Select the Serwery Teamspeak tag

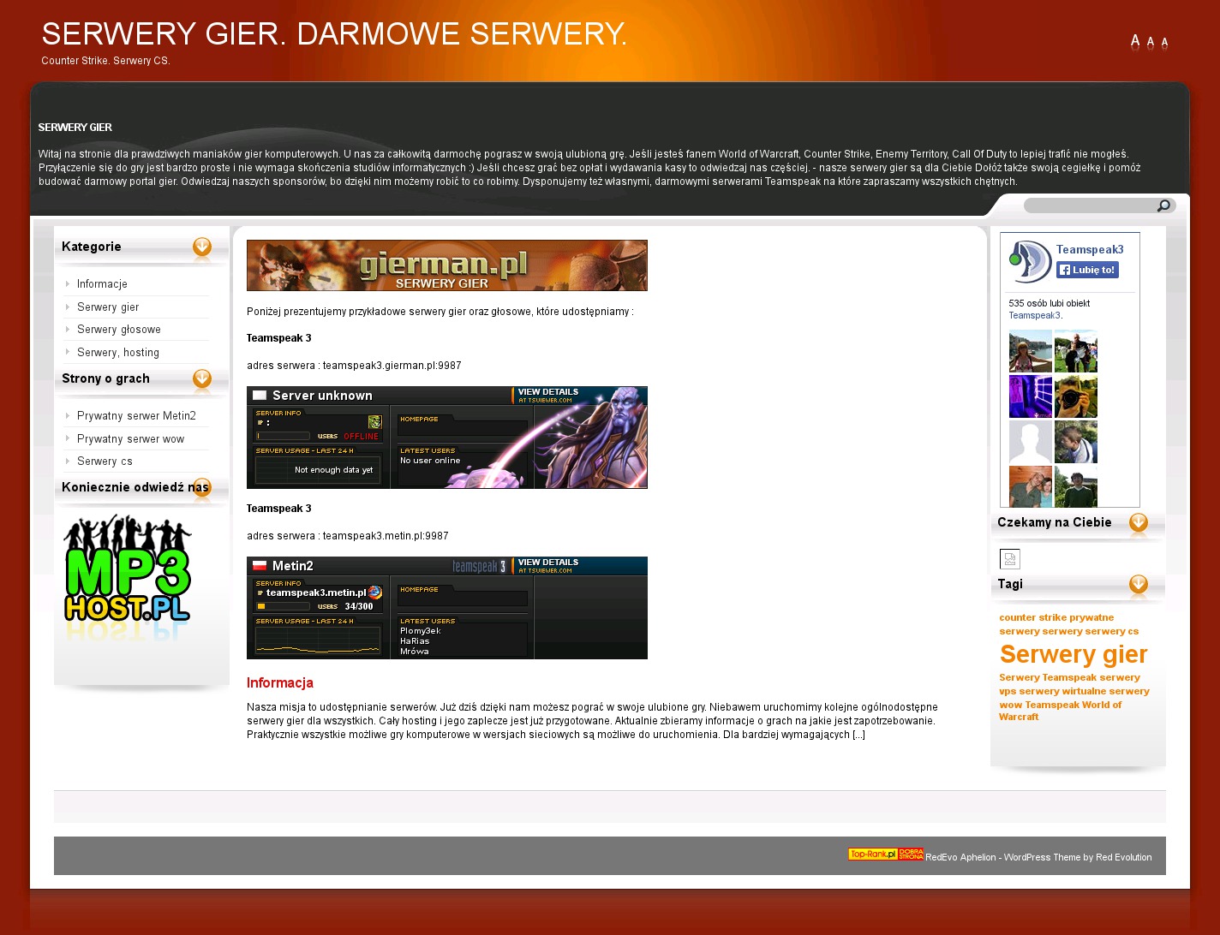[1048, 677]
